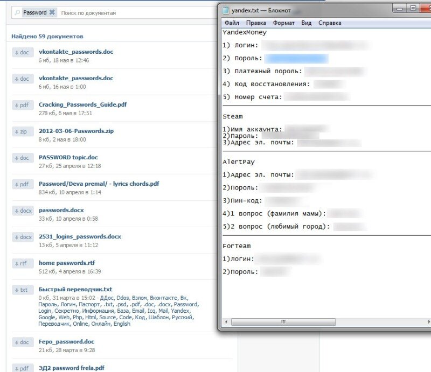This screenshot has width=431, height=372.
Task: Click the 'YandexMoney' heading in Notepad
Action: [245, 32]
